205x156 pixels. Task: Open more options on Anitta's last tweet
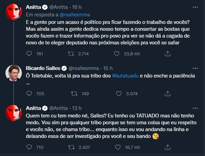pyautogui.click(x=194, y=108)
